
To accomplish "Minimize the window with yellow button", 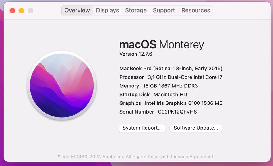I will tap(21, 11).
